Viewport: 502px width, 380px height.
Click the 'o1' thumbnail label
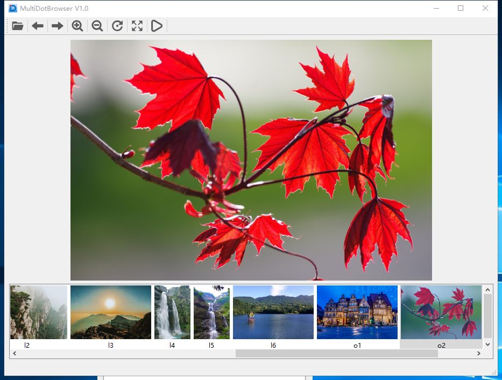click(x=357, y=346)
